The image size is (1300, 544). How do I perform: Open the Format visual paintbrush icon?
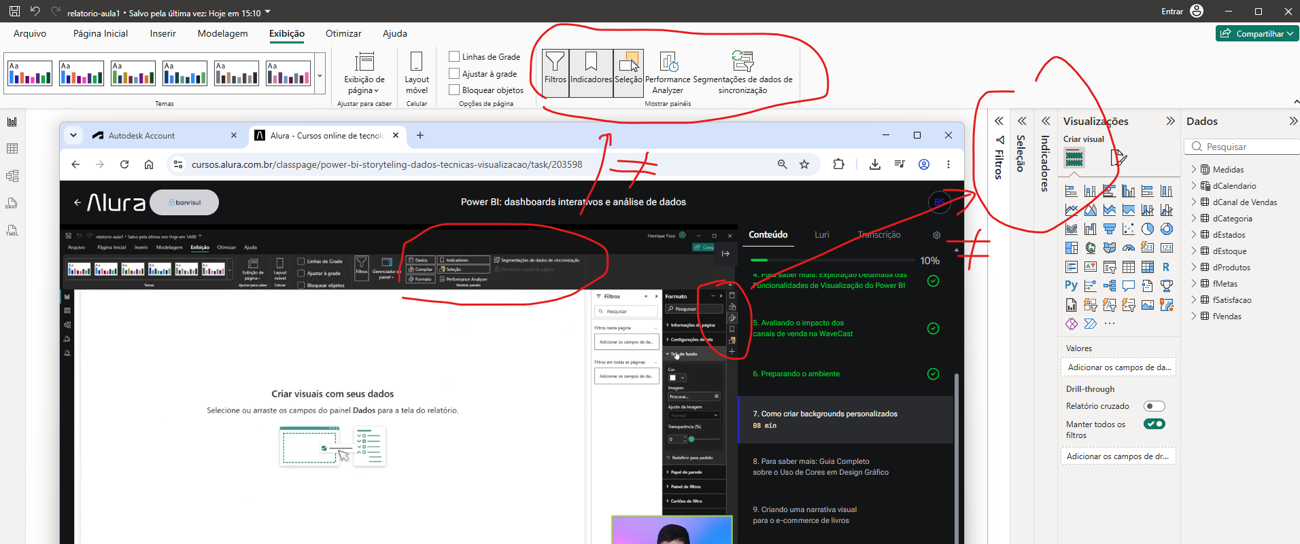[1118, 158]
